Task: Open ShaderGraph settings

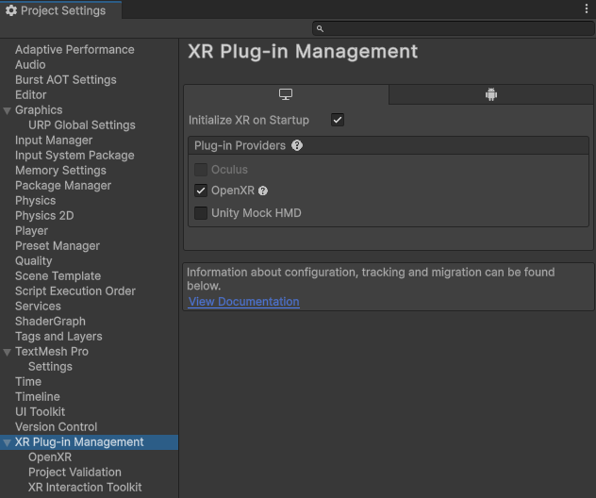Action: [50, 322]
